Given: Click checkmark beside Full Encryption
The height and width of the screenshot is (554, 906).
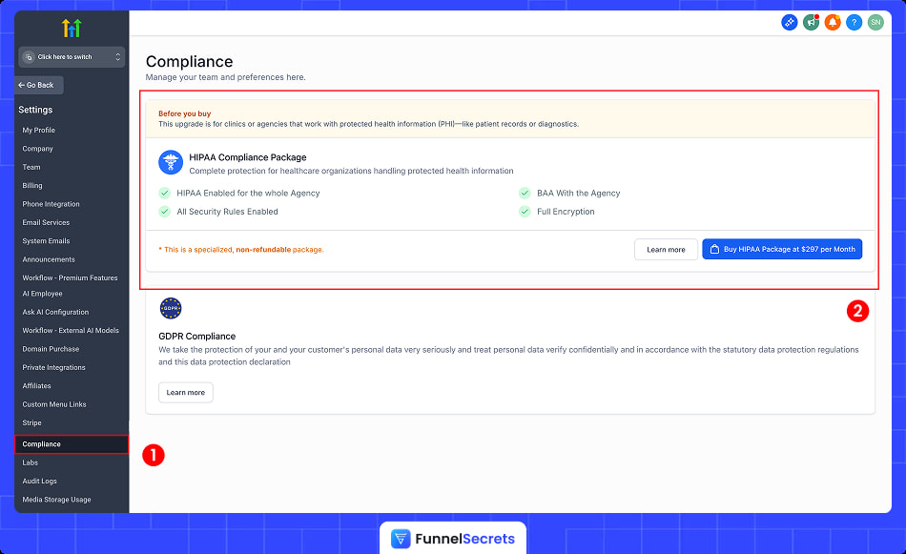Looking at the screenshot, I should point(525,210).
